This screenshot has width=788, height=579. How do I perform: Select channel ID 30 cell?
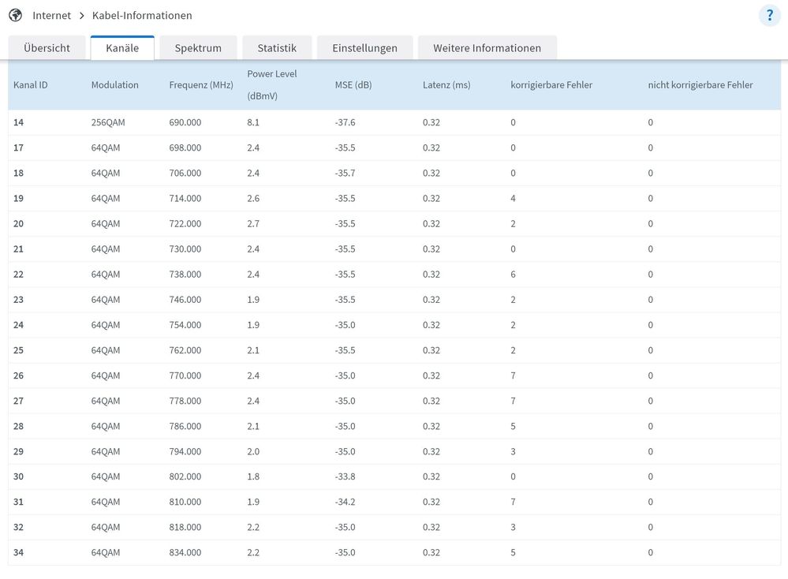(19, 476)
